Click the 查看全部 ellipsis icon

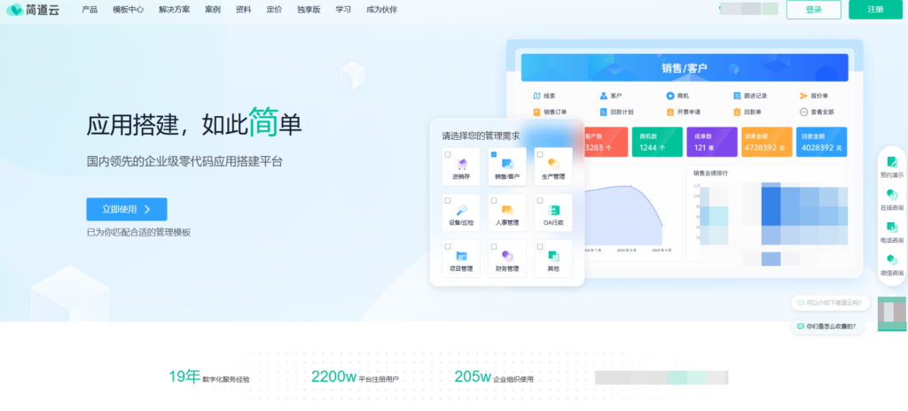point(803,112)
